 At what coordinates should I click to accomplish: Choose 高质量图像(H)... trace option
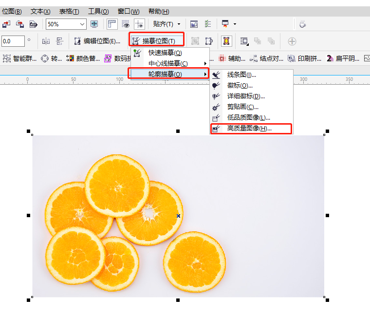(251, 129)
